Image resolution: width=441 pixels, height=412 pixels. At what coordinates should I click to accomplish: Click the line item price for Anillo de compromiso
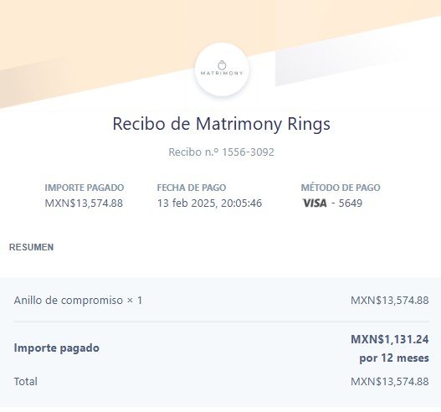(x=389, y=301)
